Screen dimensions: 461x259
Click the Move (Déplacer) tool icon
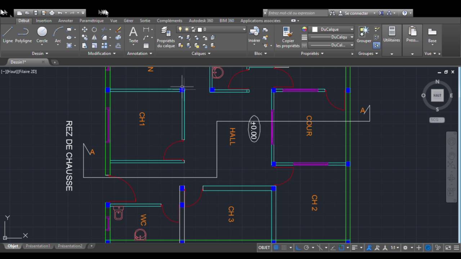85,29
